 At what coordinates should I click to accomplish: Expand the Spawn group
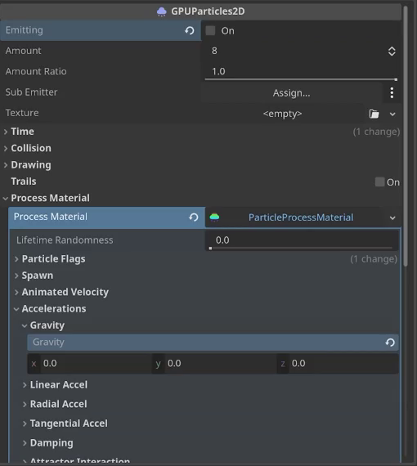[x=16, y=276]
